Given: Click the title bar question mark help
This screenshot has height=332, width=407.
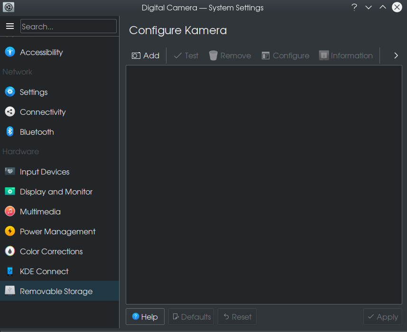Looking at the screenshot, I should point(354,7).
